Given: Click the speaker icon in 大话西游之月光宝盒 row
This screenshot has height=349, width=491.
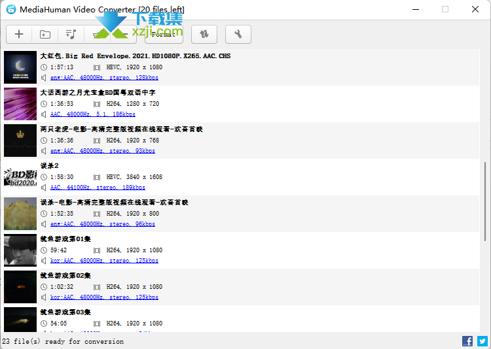Looking at the screenshot, I should click(44, 114).
